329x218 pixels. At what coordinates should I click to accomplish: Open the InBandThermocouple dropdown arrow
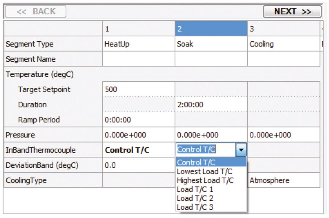click(x=242, y=150)
